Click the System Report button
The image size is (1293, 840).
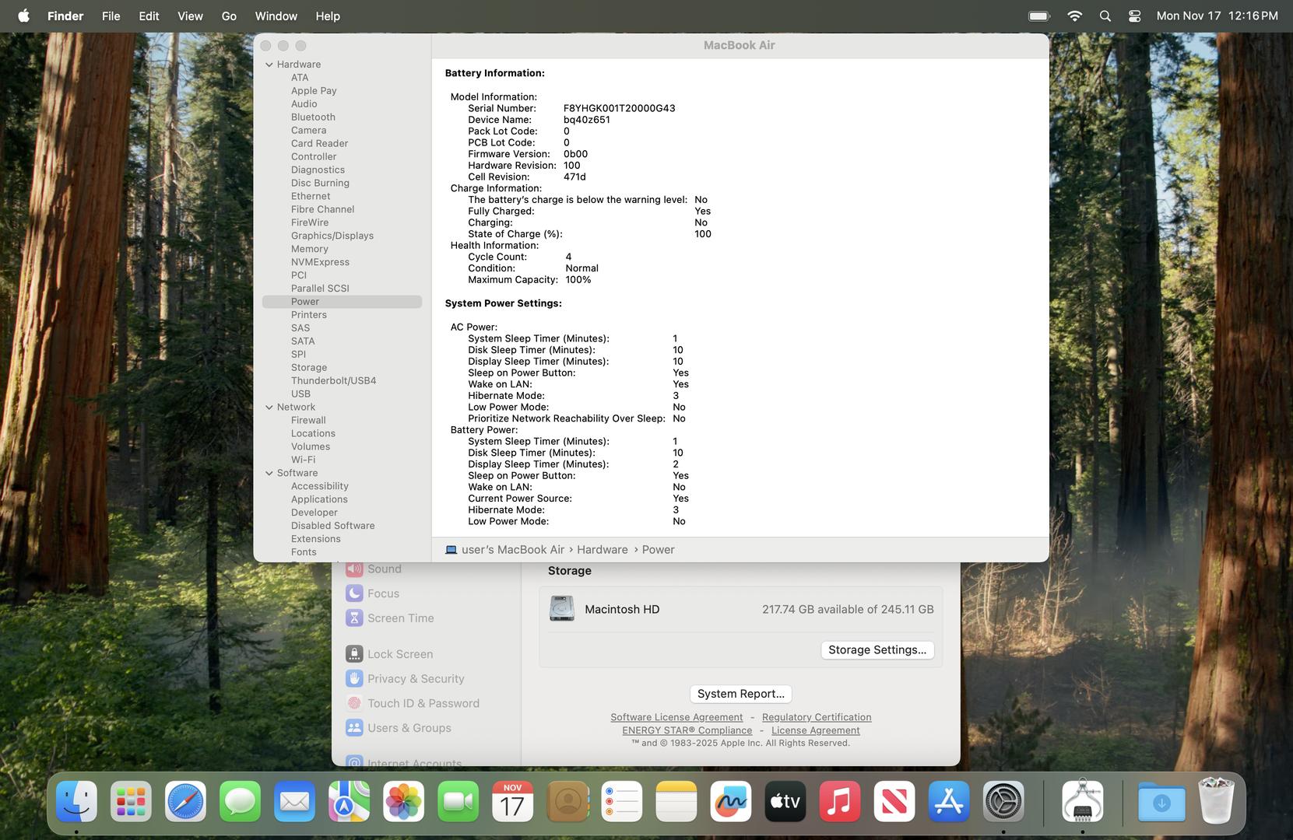coord(740,694)
